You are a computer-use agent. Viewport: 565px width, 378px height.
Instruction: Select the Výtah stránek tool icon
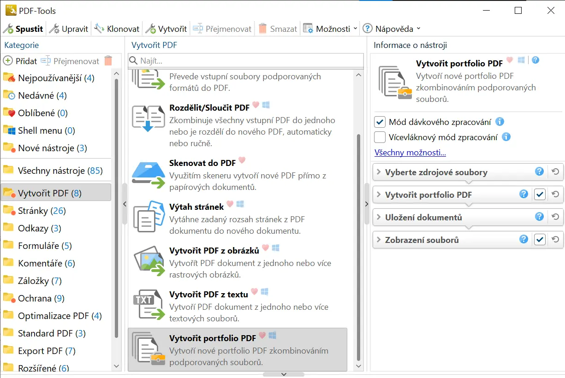[x=148, y=216]
